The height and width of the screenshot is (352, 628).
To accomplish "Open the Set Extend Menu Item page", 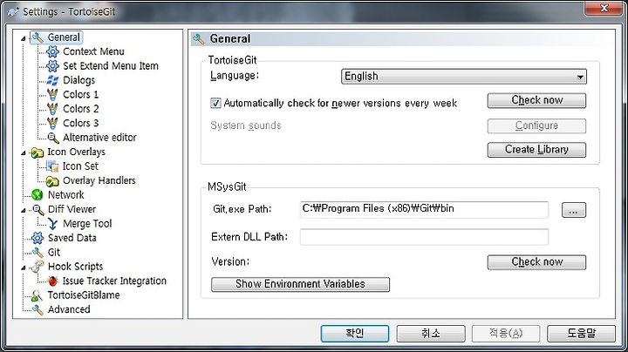I will click(x=111, y=66).
